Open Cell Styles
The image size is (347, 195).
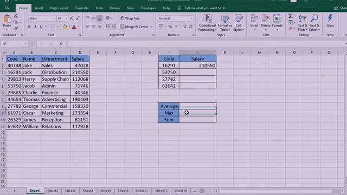[239, 23]
